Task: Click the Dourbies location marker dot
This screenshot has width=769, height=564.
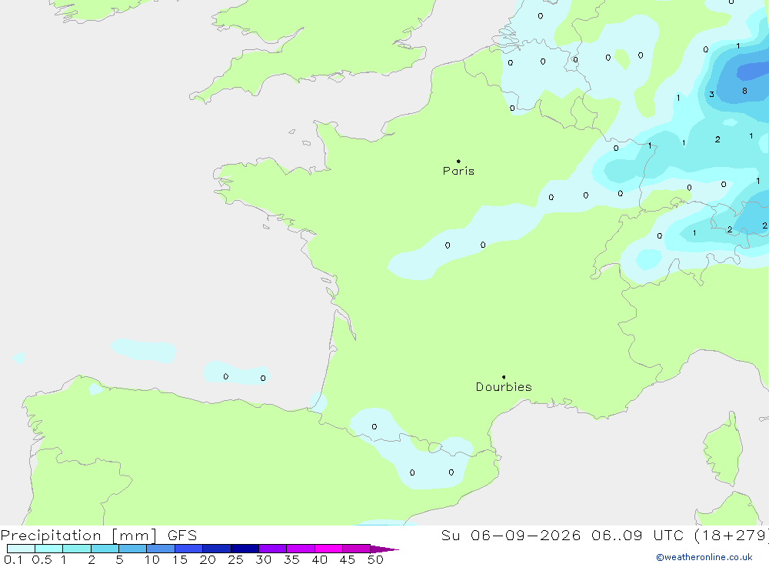Action: (504, 377)
